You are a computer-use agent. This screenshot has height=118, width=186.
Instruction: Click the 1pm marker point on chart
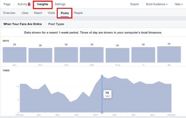coord(102,76)
